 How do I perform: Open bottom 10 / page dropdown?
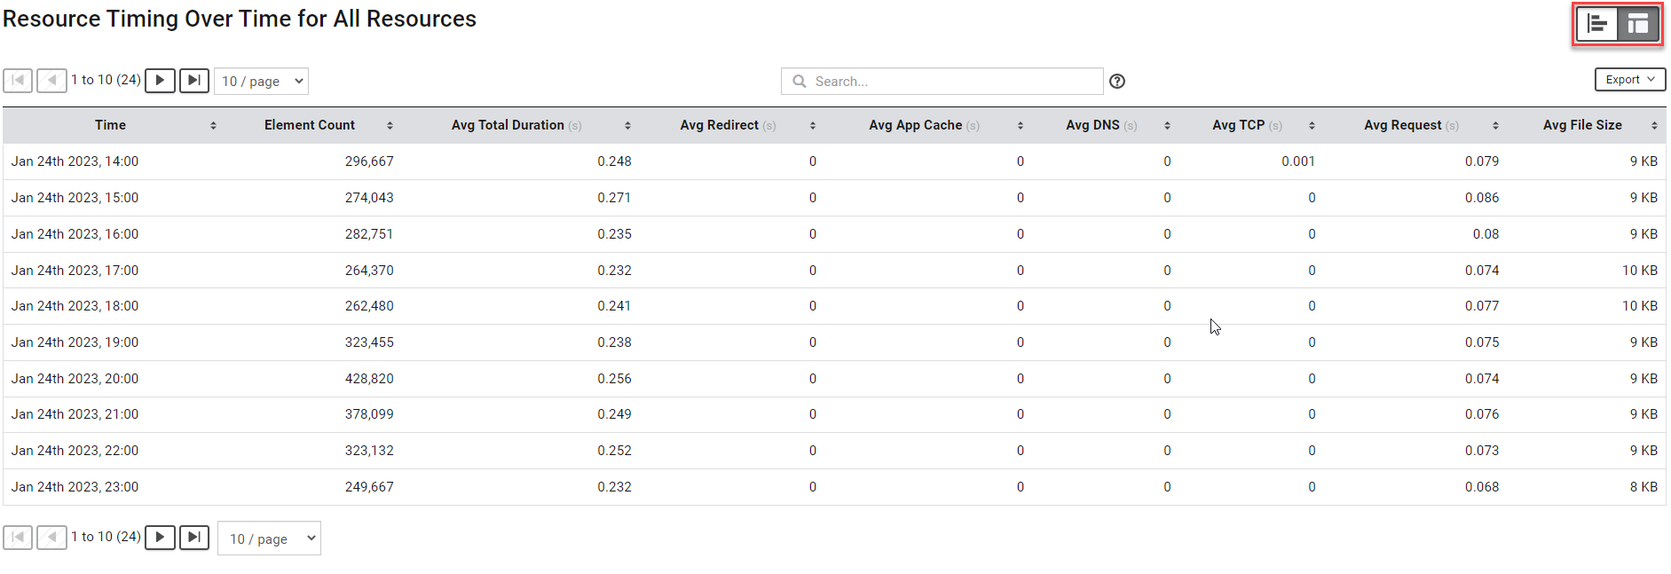(269, 539)
